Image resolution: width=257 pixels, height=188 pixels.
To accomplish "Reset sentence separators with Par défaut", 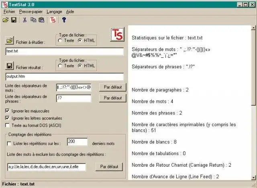I will 113,98.
